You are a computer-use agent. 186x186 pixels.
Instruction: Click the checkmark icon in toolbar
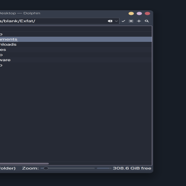pos(123,21)
